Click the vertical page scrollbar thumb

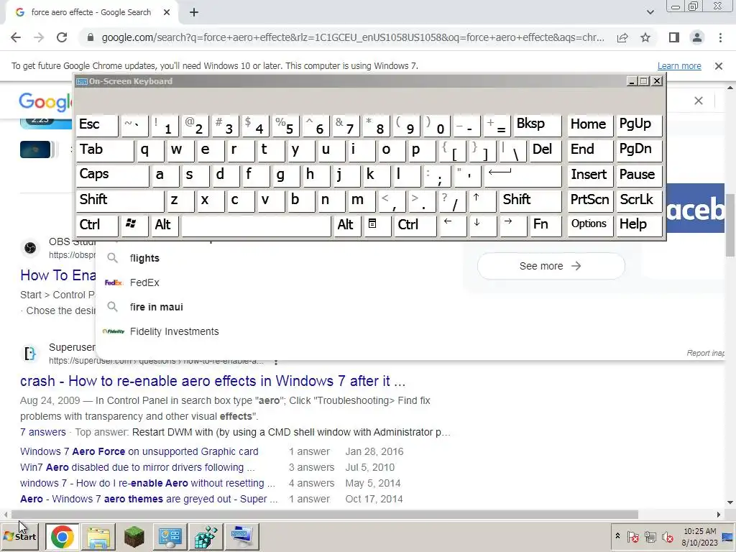(730, 225)
